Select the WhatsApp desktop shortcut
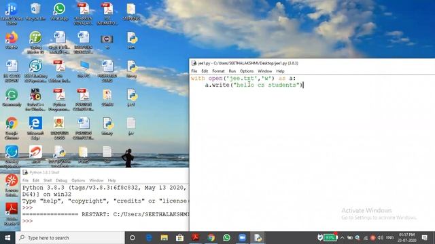Screen dimensions: 435x244 (x=59, y=12)
